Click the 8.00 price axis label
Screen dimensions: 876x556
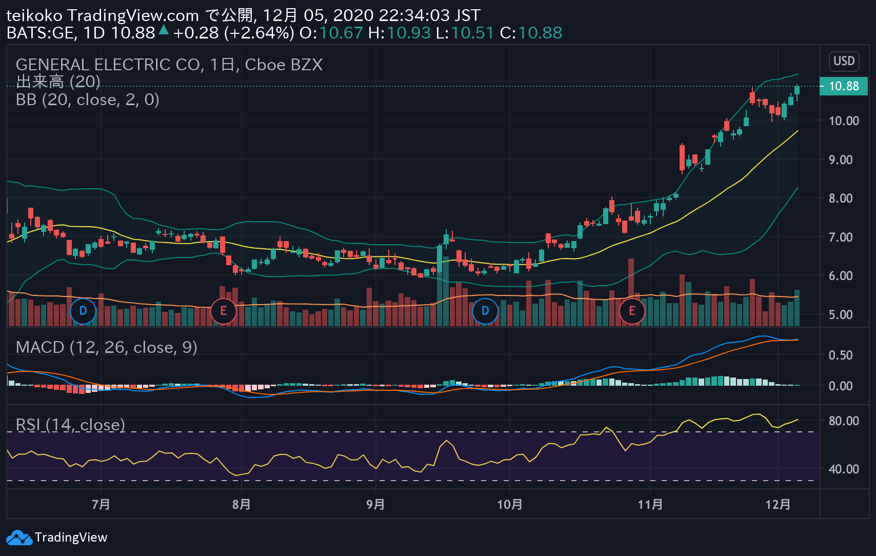(841, 198)
